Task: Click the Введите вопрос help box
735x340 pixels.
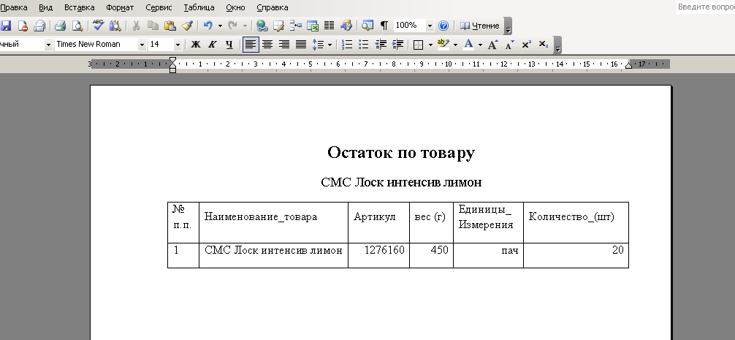Action: pos(706,7)
